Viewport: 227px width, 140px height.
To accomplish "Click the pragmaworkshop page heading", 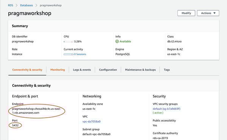I will tap(30, 13).
